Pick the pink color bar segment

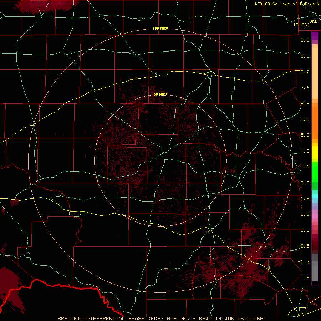(315, 216)
